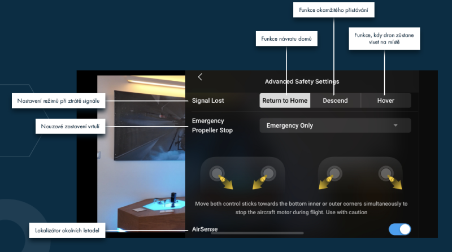Screen dimensions: 452x252
Task: Toggle the AirSense switch off
Action: [x=399, y=229]
